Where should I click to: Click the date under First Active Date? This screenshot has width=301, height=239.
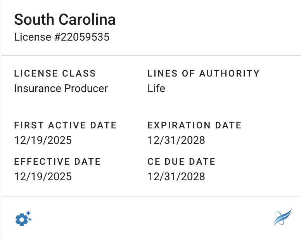(x=43, y=140)
